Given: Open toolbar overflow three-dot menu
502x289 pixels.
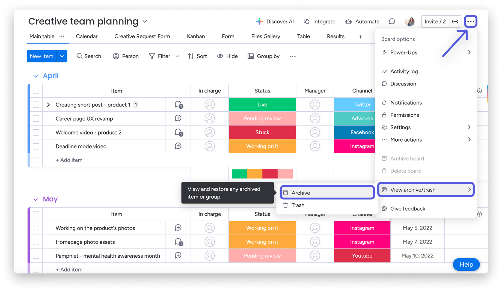Looking at the screenshot, I should (x=293, y=56).
